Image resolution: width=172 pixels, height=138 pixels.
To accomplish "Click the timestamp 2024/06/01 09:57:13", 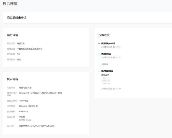I will pos(111,57).
